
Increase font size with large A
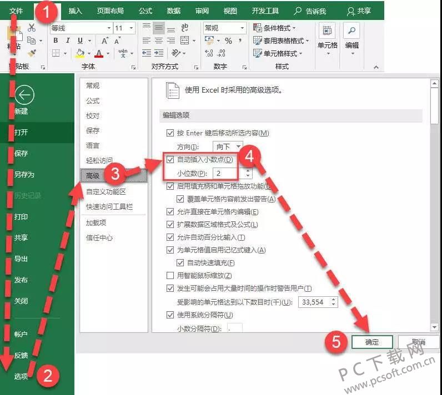click(x=105, y=40)
